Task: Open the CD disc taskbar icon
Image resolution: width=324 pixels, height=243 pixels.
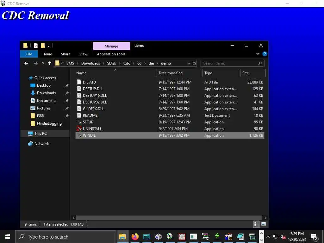Action: (170, 236)
